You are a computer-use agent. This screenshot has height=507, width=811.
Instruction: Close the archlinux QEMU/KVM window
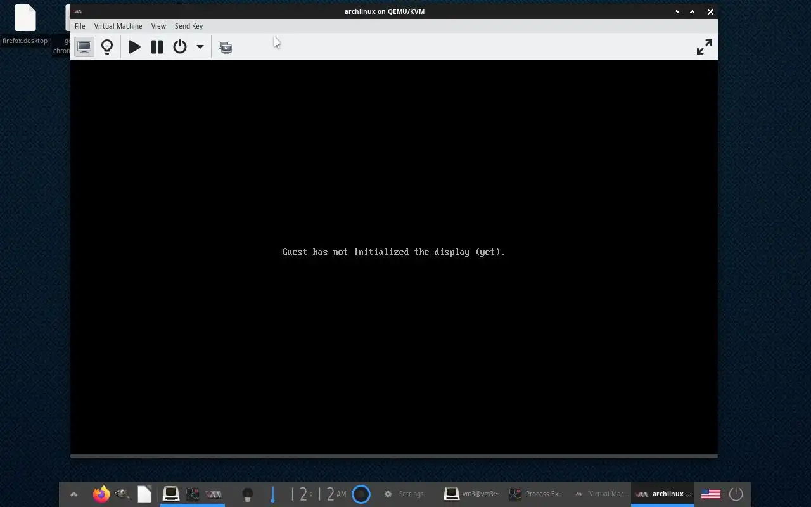(x=710, y=11)
